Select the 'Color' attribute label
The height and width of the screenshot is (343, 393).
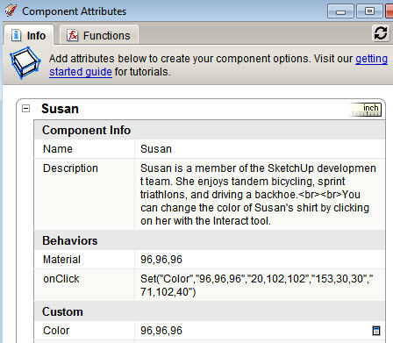click(56, 331)
